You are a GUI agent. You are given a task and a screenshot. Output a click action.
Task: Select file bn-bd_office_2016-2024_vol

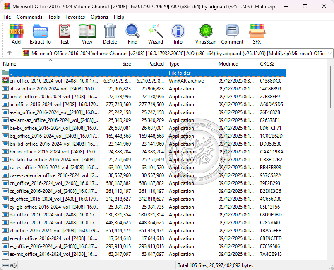point(53,144)
